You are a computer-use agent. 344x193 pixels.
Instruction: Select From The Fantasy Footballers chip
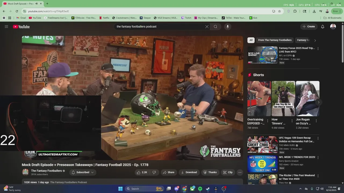click(x=275, y=40)
